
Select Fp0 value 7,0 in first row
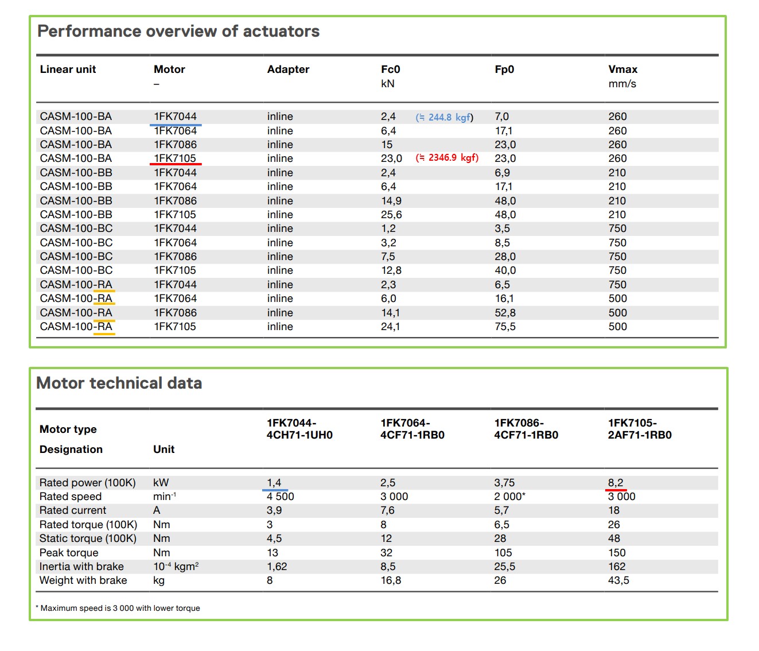point(502,117)
